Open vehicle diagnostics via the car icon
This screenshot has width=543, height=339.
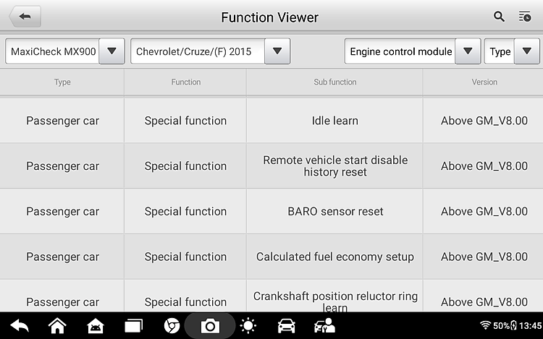point(287,326)
